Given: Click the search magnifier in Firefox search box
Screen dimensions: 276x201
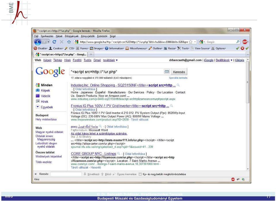Looking at the screenshot, I should (x=238, y=42).
